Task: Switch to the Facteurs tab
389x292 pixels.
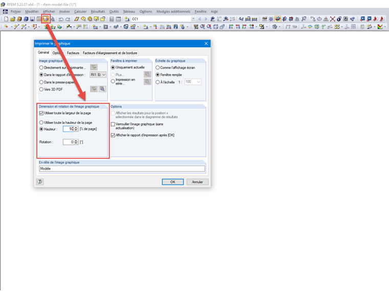Action: pyautogui.click(x=73, y=53)
